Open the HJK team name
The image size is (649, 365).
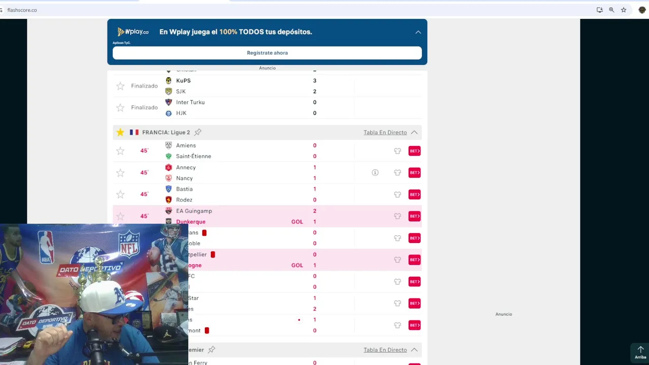point(181,113)
